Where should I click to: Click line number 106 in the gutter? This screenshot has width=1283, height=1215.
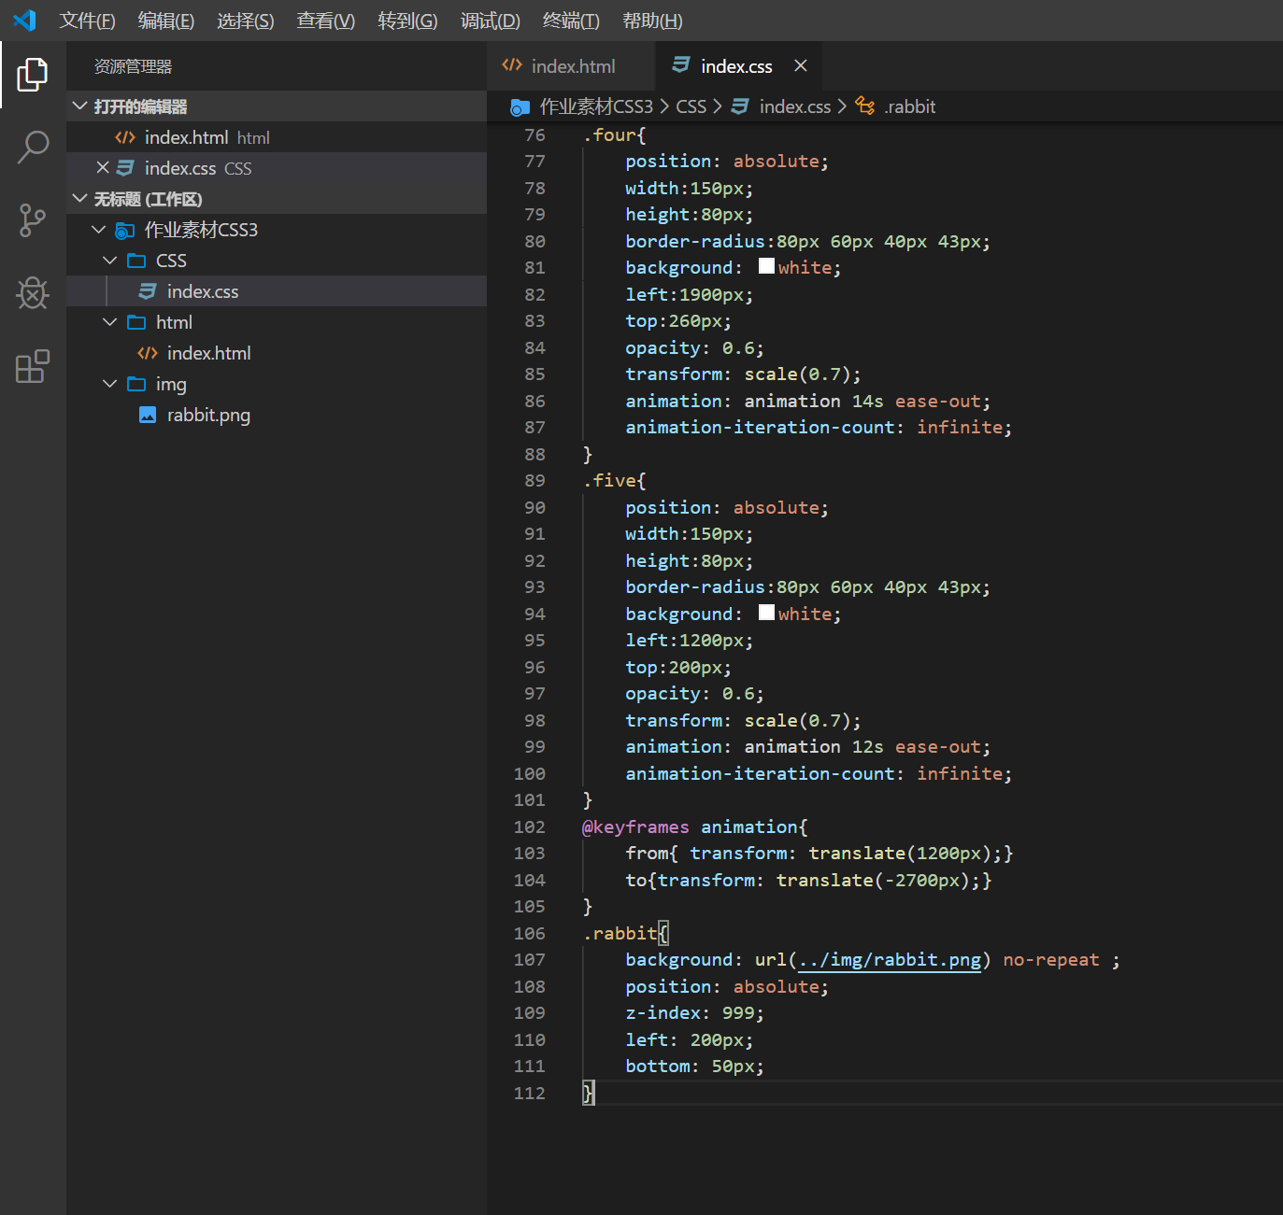point(529,933)
